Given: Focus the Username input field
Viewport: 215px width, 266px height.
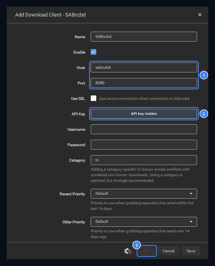Looking at the screenshot, I should click(144, 129).
